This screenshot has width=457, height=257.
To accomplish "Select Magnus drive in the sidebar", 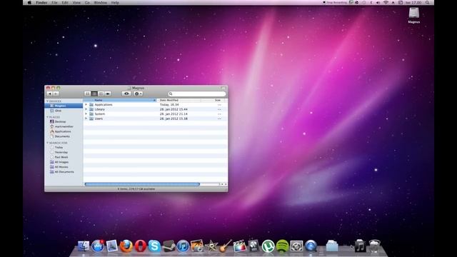I will click(64, 106).
